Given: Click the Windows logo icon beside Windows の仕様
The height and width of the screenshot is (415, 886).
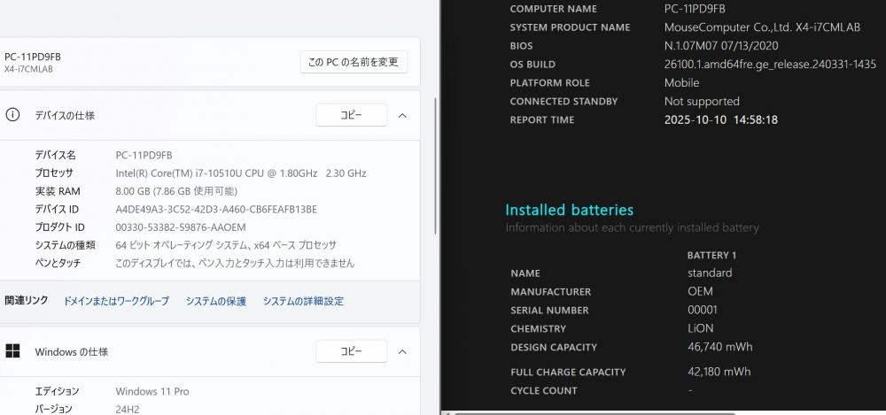Looking at the screenshot, I should coord(12,351).
